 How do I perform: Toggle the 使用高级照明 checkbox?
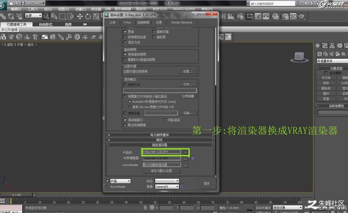tap(125, 54)
